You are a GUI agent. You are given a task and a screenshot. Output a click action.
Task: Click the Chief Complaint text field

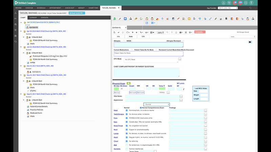146,72
